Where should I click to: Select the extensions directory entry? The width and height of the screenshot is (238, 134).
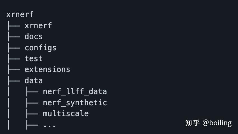click(47, 70)
